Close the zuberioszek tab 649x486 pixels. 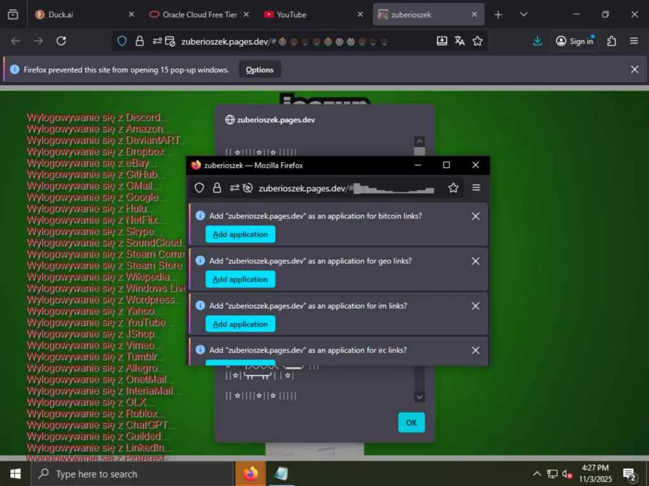[x=474, y=15]
